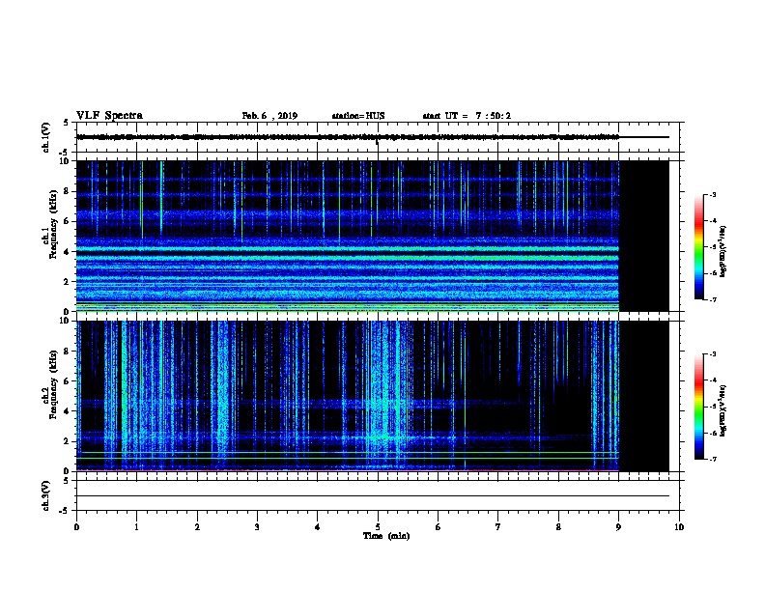Click the "8" kHz tick on ch.1 axis
The image size is (765, 591).
click(68, 191)
